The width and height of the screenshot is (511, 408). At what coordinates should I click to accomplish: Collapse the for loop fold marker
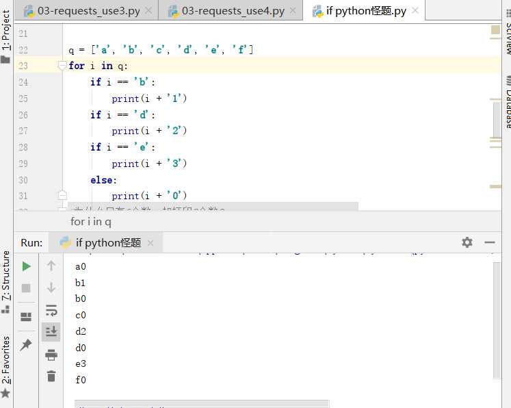click(62, 66)
